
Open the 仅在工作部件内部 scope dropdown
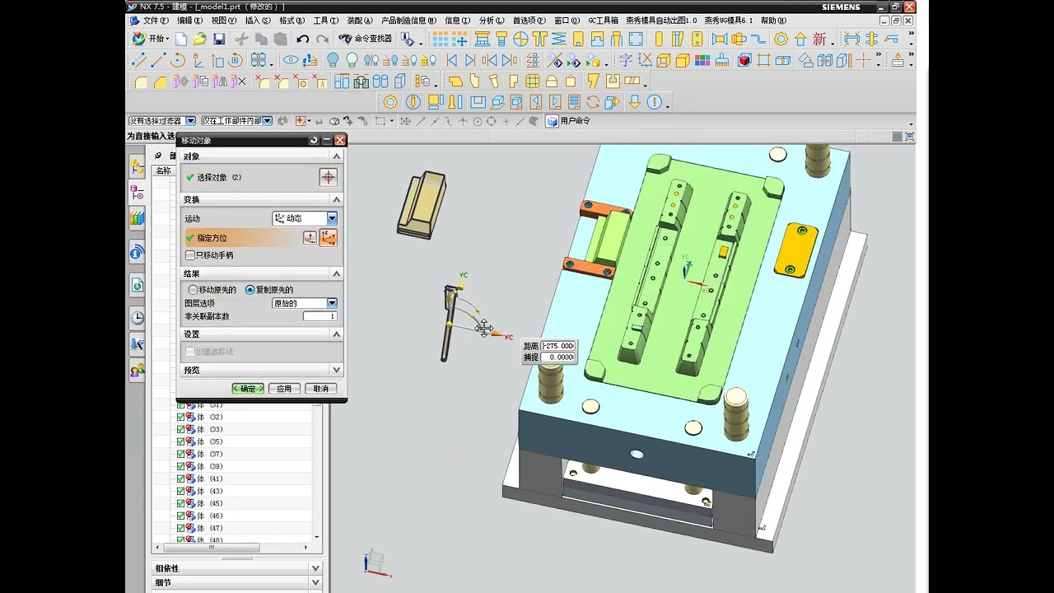236,121
